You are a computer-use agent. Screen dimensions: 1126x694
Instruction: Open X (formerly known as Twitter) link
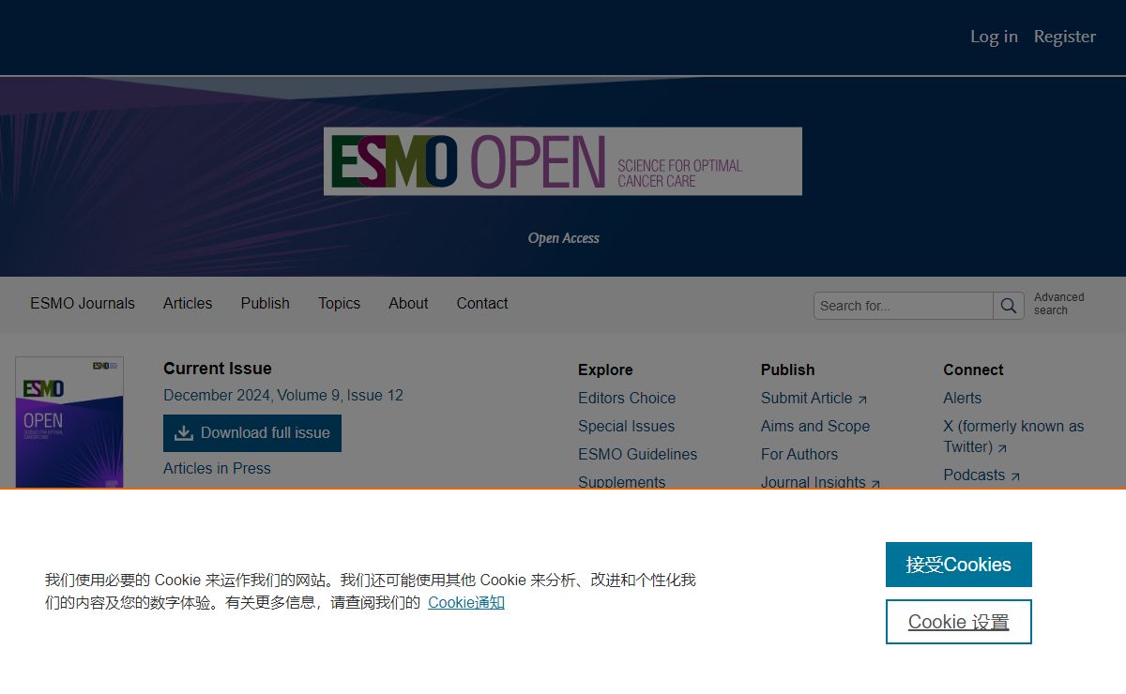click(1013, 437)
